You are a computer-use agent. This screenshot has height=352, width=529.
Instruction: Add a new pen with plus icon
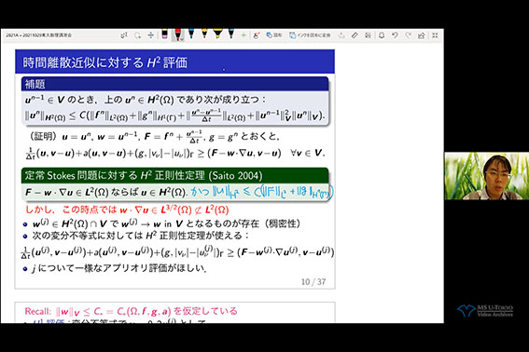pos(244,35)
